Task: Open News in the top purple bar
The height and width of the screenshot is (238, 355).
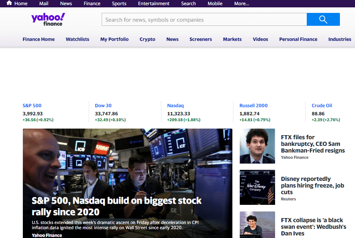Action: point(66,4)
